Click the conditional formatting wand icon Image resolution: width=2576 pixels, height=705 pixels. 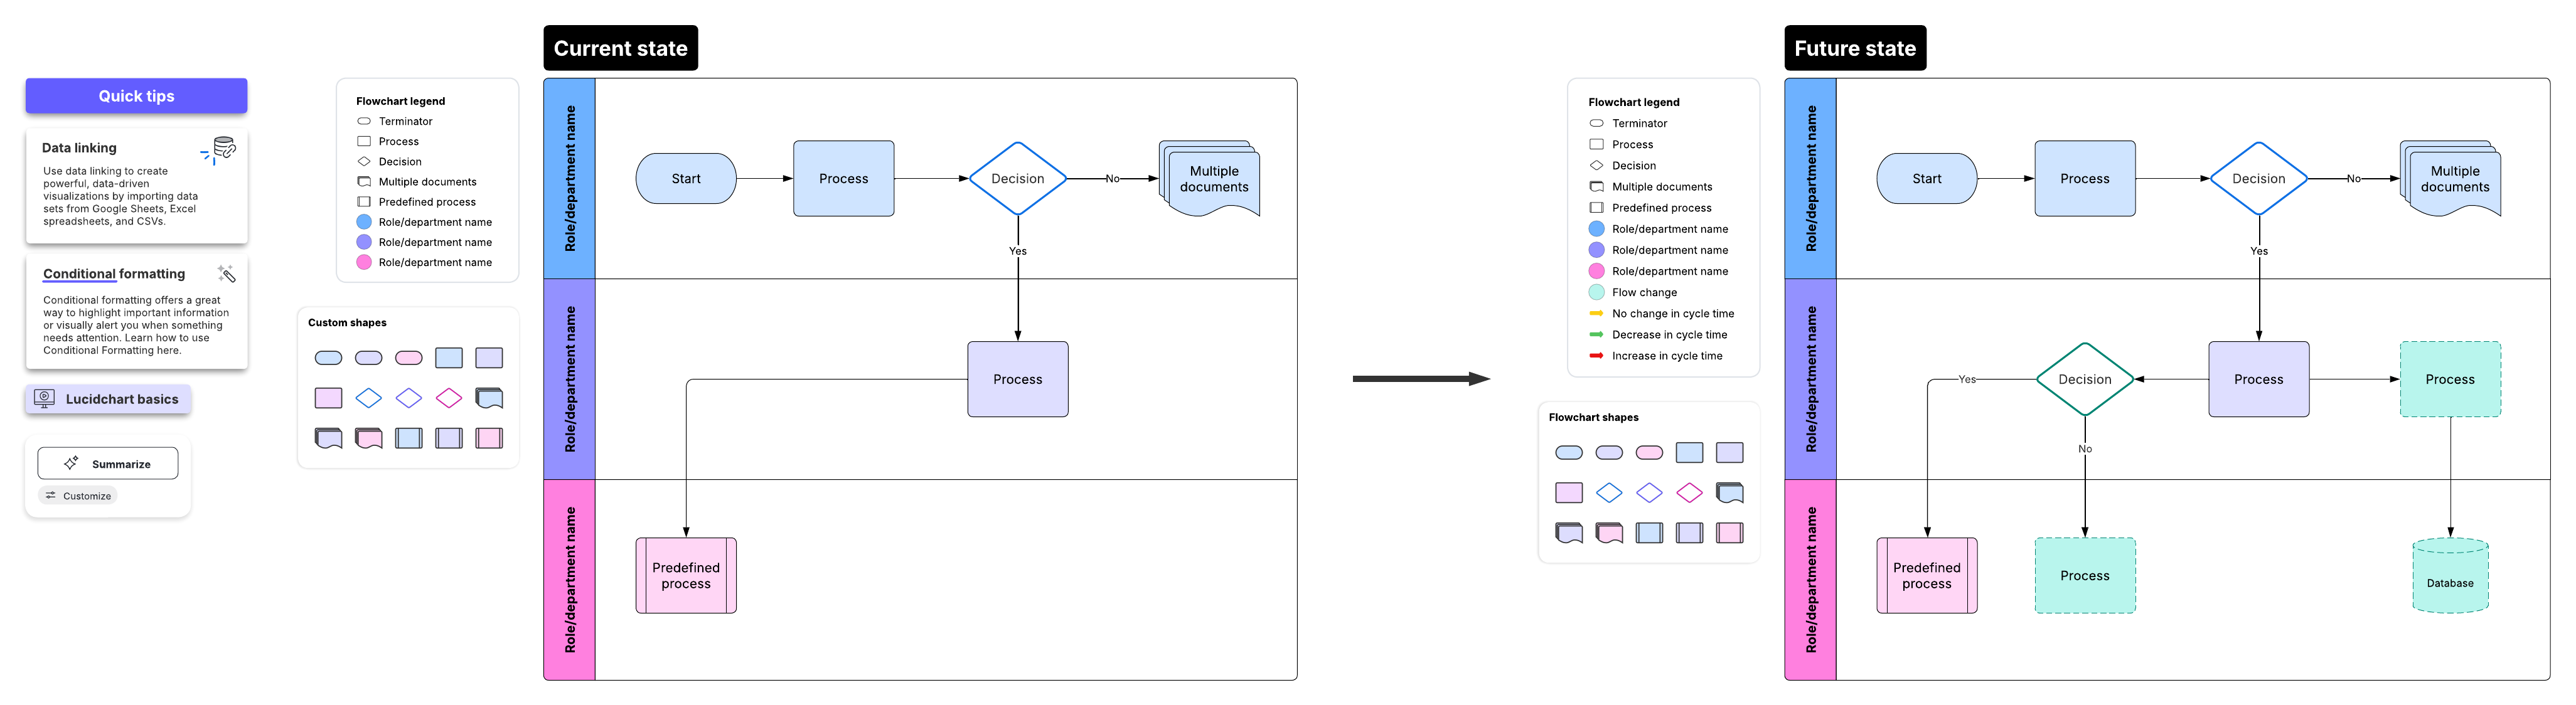point(227,274)
